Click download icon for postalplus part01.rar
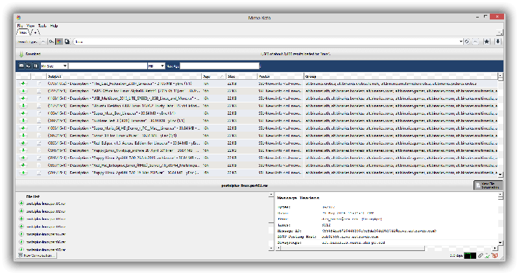 [x=21, y=204]
